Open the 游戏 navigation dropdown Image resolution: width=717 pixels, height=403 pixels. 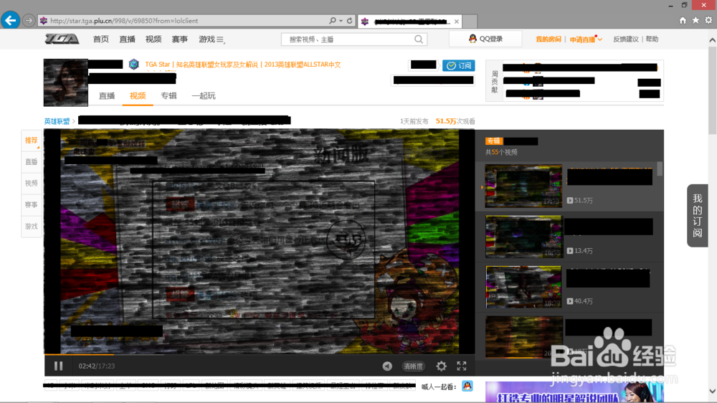pos(212,39)
